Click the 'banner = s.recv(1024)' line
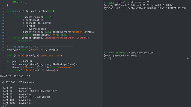 [x=59, y=32]
